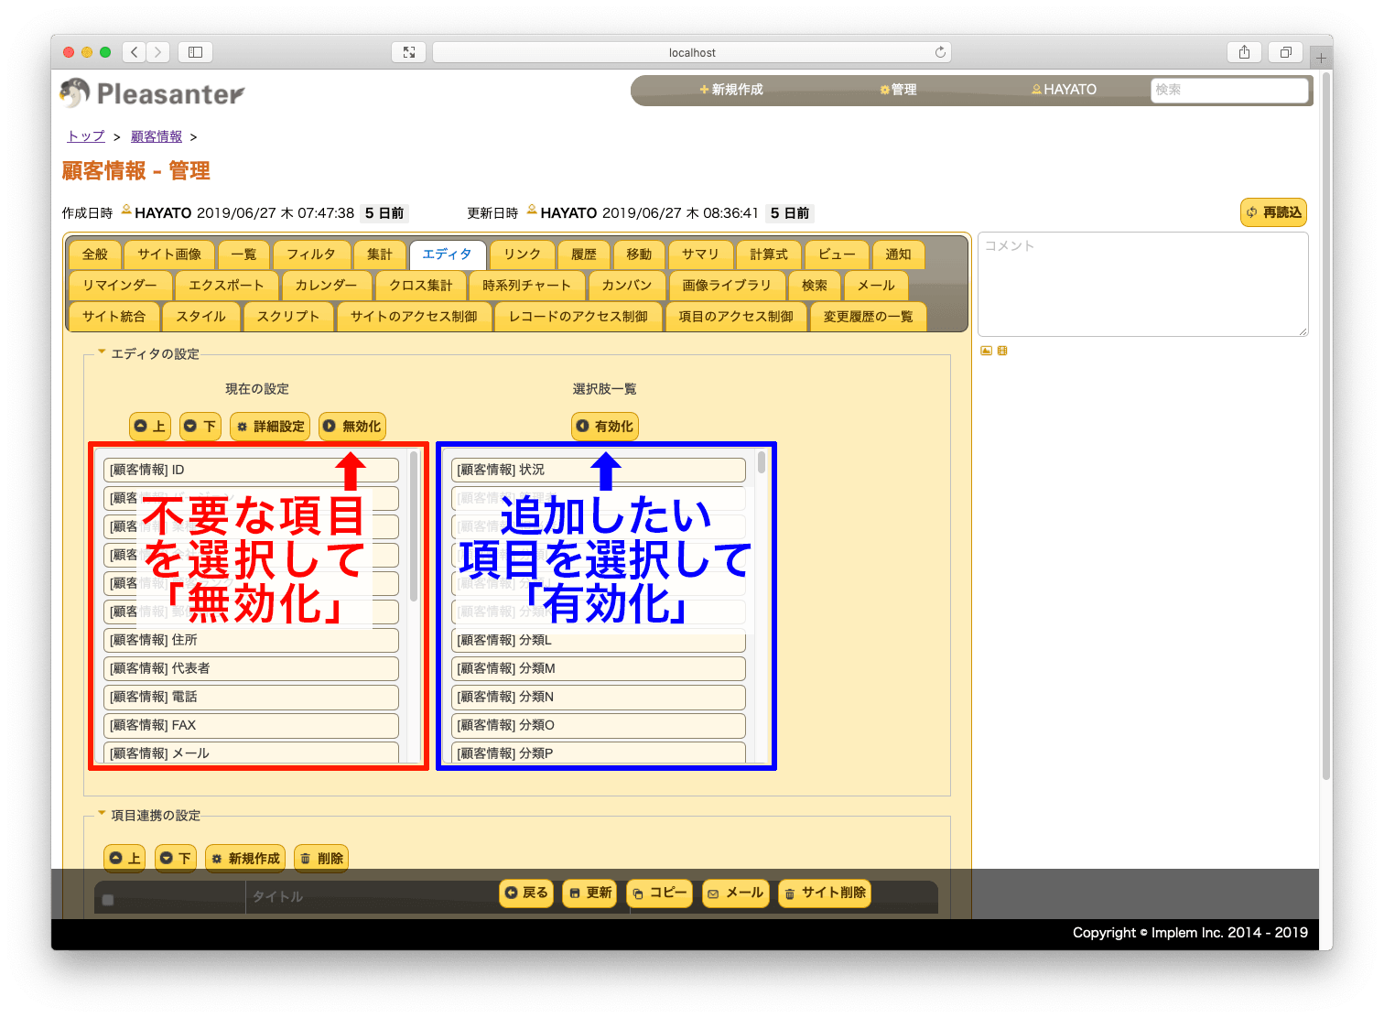The height and width of the screenshot is (1018, 1384).
Task: Click the サイト削除 button
Action: click(x=825, y=893)
